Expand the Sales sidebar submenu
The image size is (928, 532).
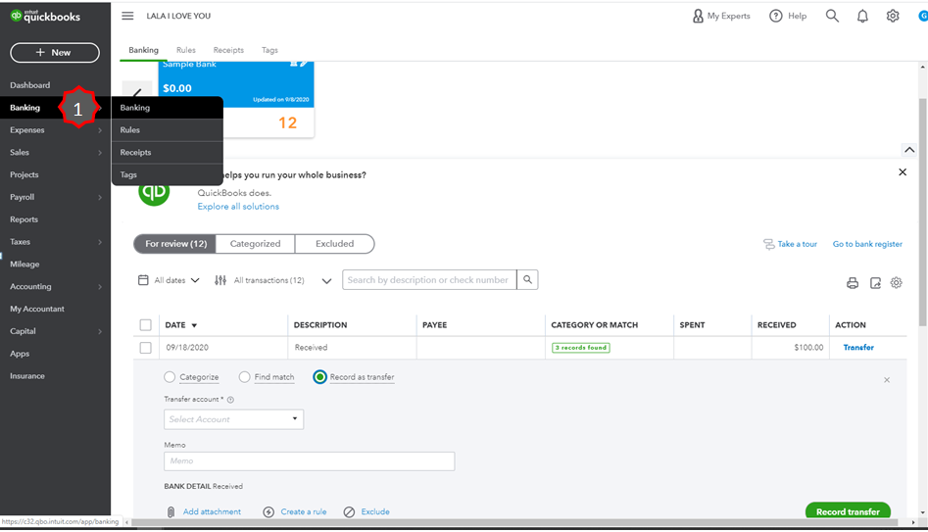tap(99, 153)
